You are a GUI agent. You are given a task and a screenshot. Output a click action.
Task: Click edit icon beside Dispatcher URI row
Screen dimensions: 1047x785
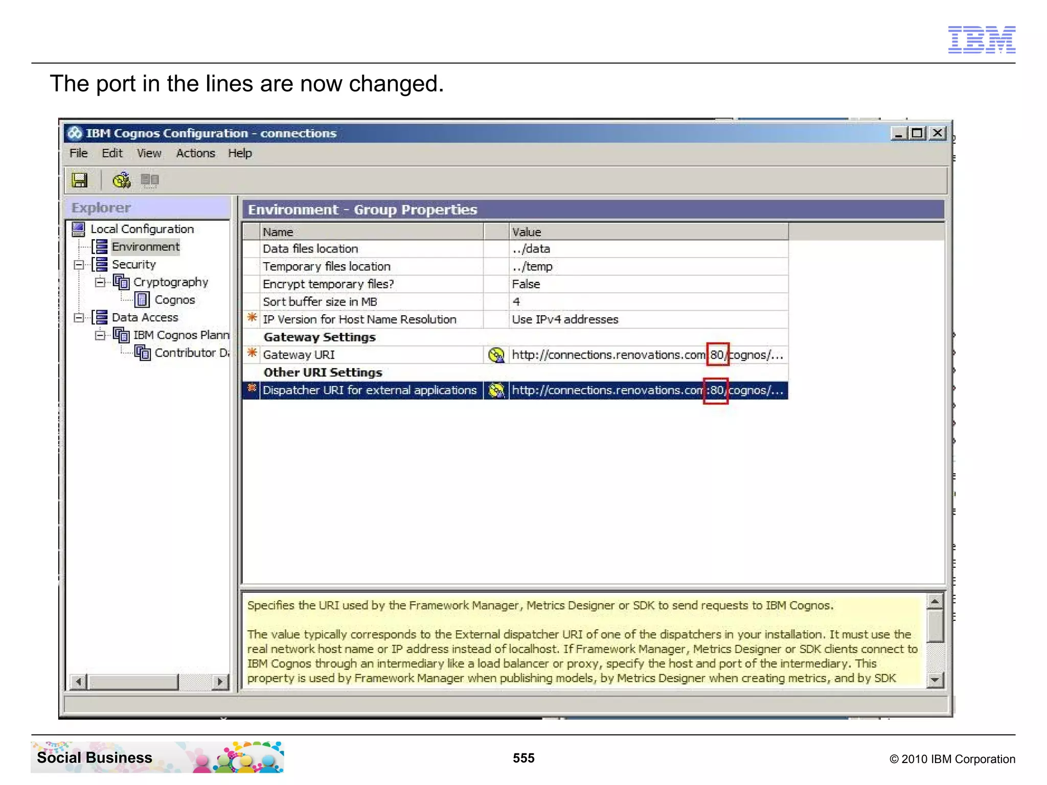tap(496, 390)
